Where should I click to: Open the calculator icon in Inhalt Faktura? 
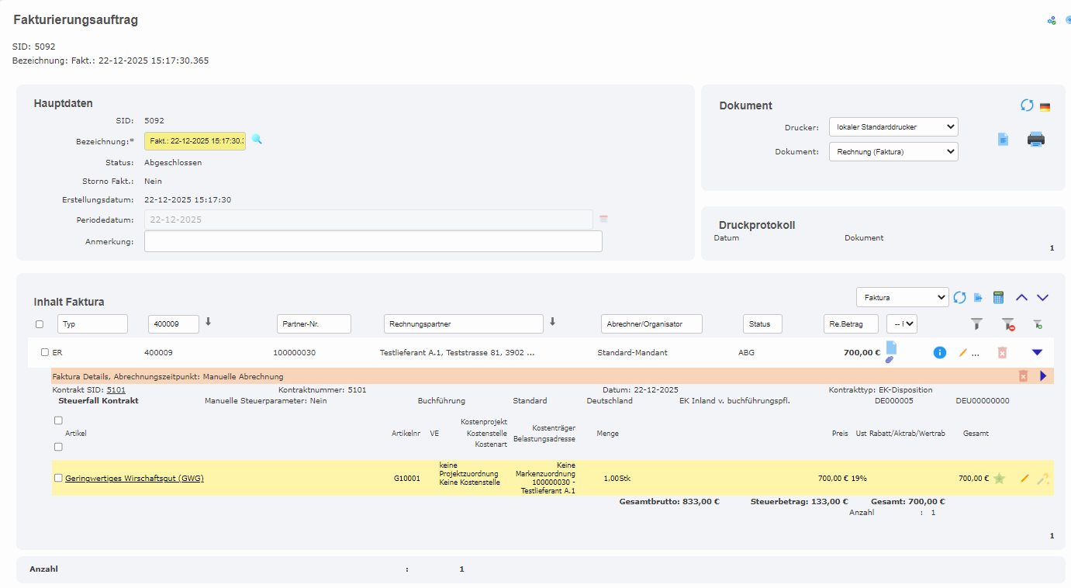(x=998, y=298)
